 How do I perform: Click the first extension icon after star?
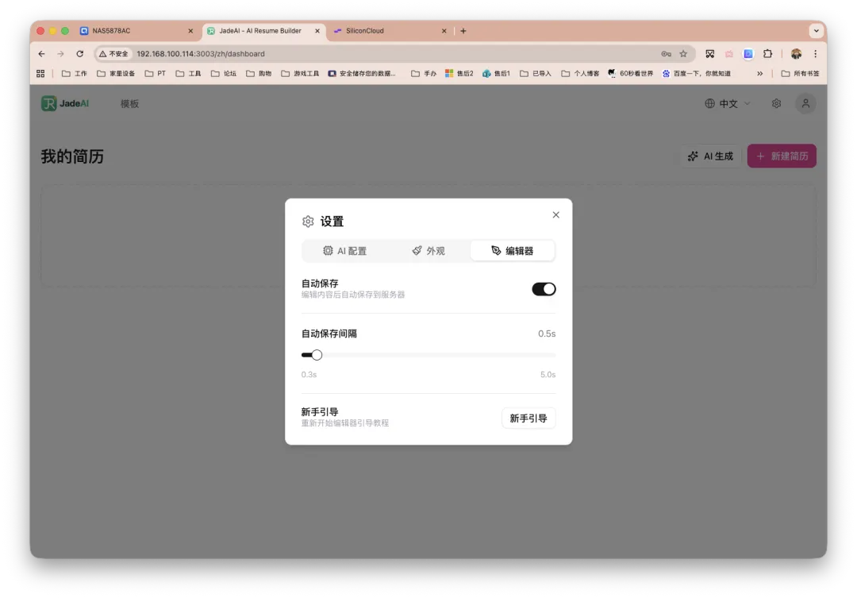(x=709, y=54)
